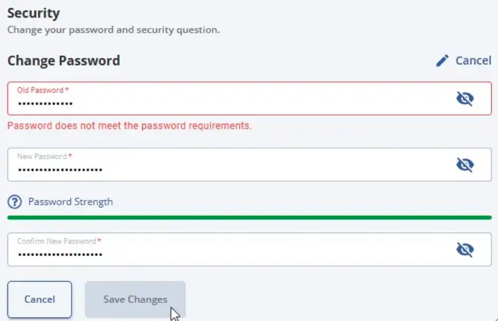Click the 'Change your password and security question' subtitle

(113, 29)
